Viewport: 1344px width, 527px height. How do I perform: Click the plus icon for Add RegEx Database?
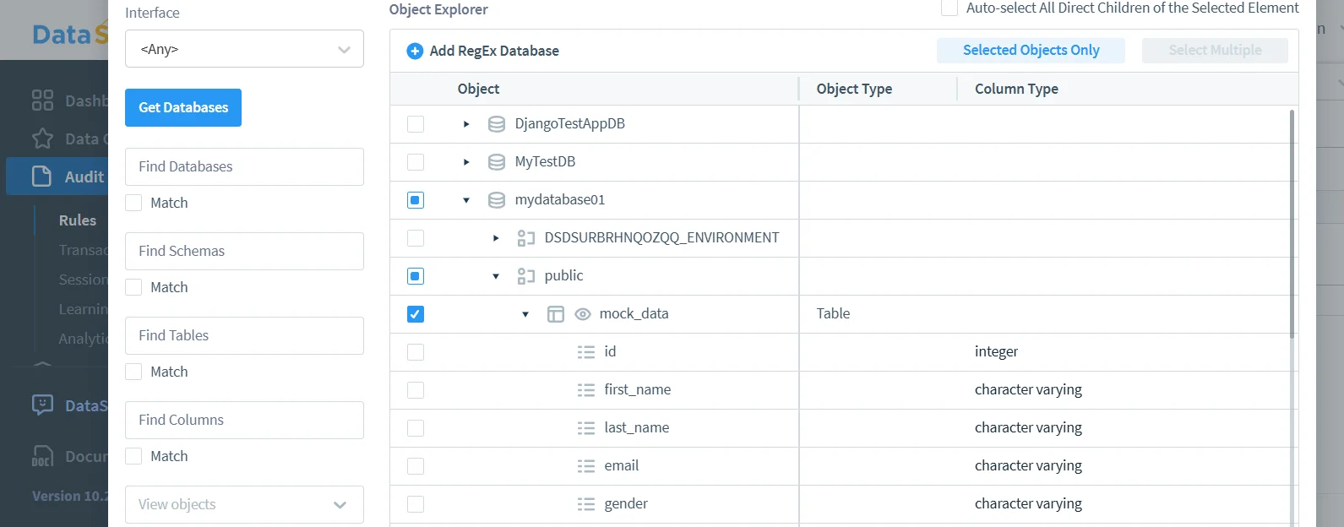(x=415, y=51)
